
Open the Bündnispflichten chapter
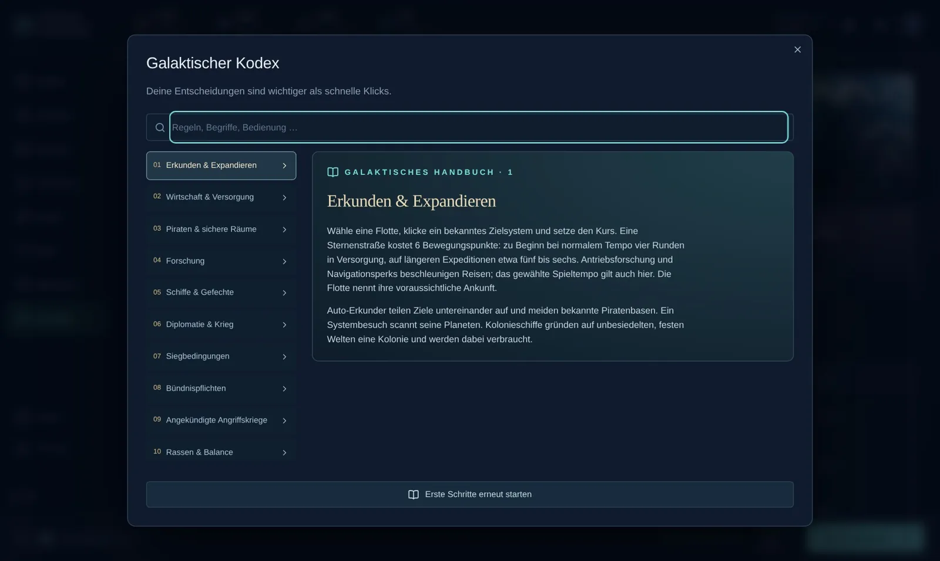click(x=221, y=388)
